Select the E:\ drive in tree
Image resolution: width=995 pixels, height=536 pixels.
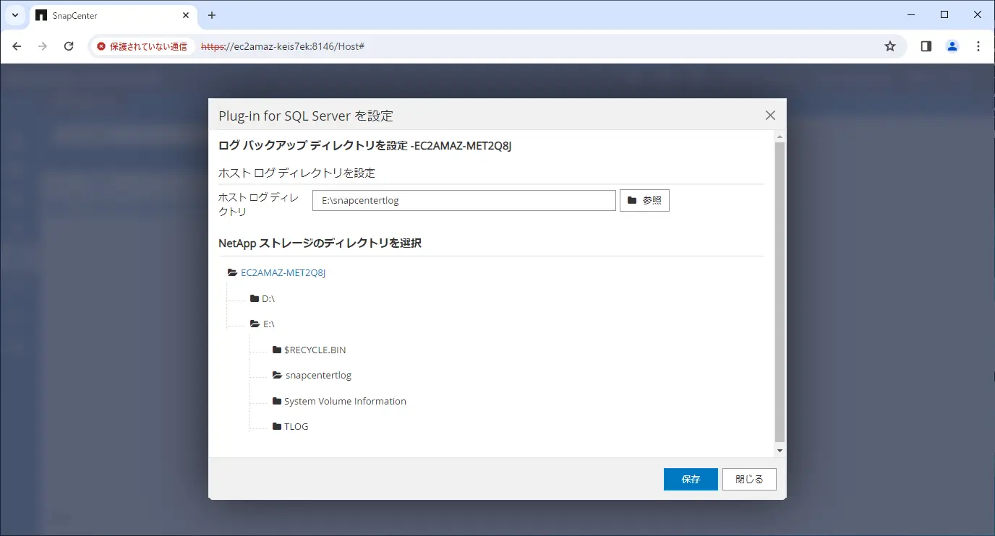click(x=269, y=324)
